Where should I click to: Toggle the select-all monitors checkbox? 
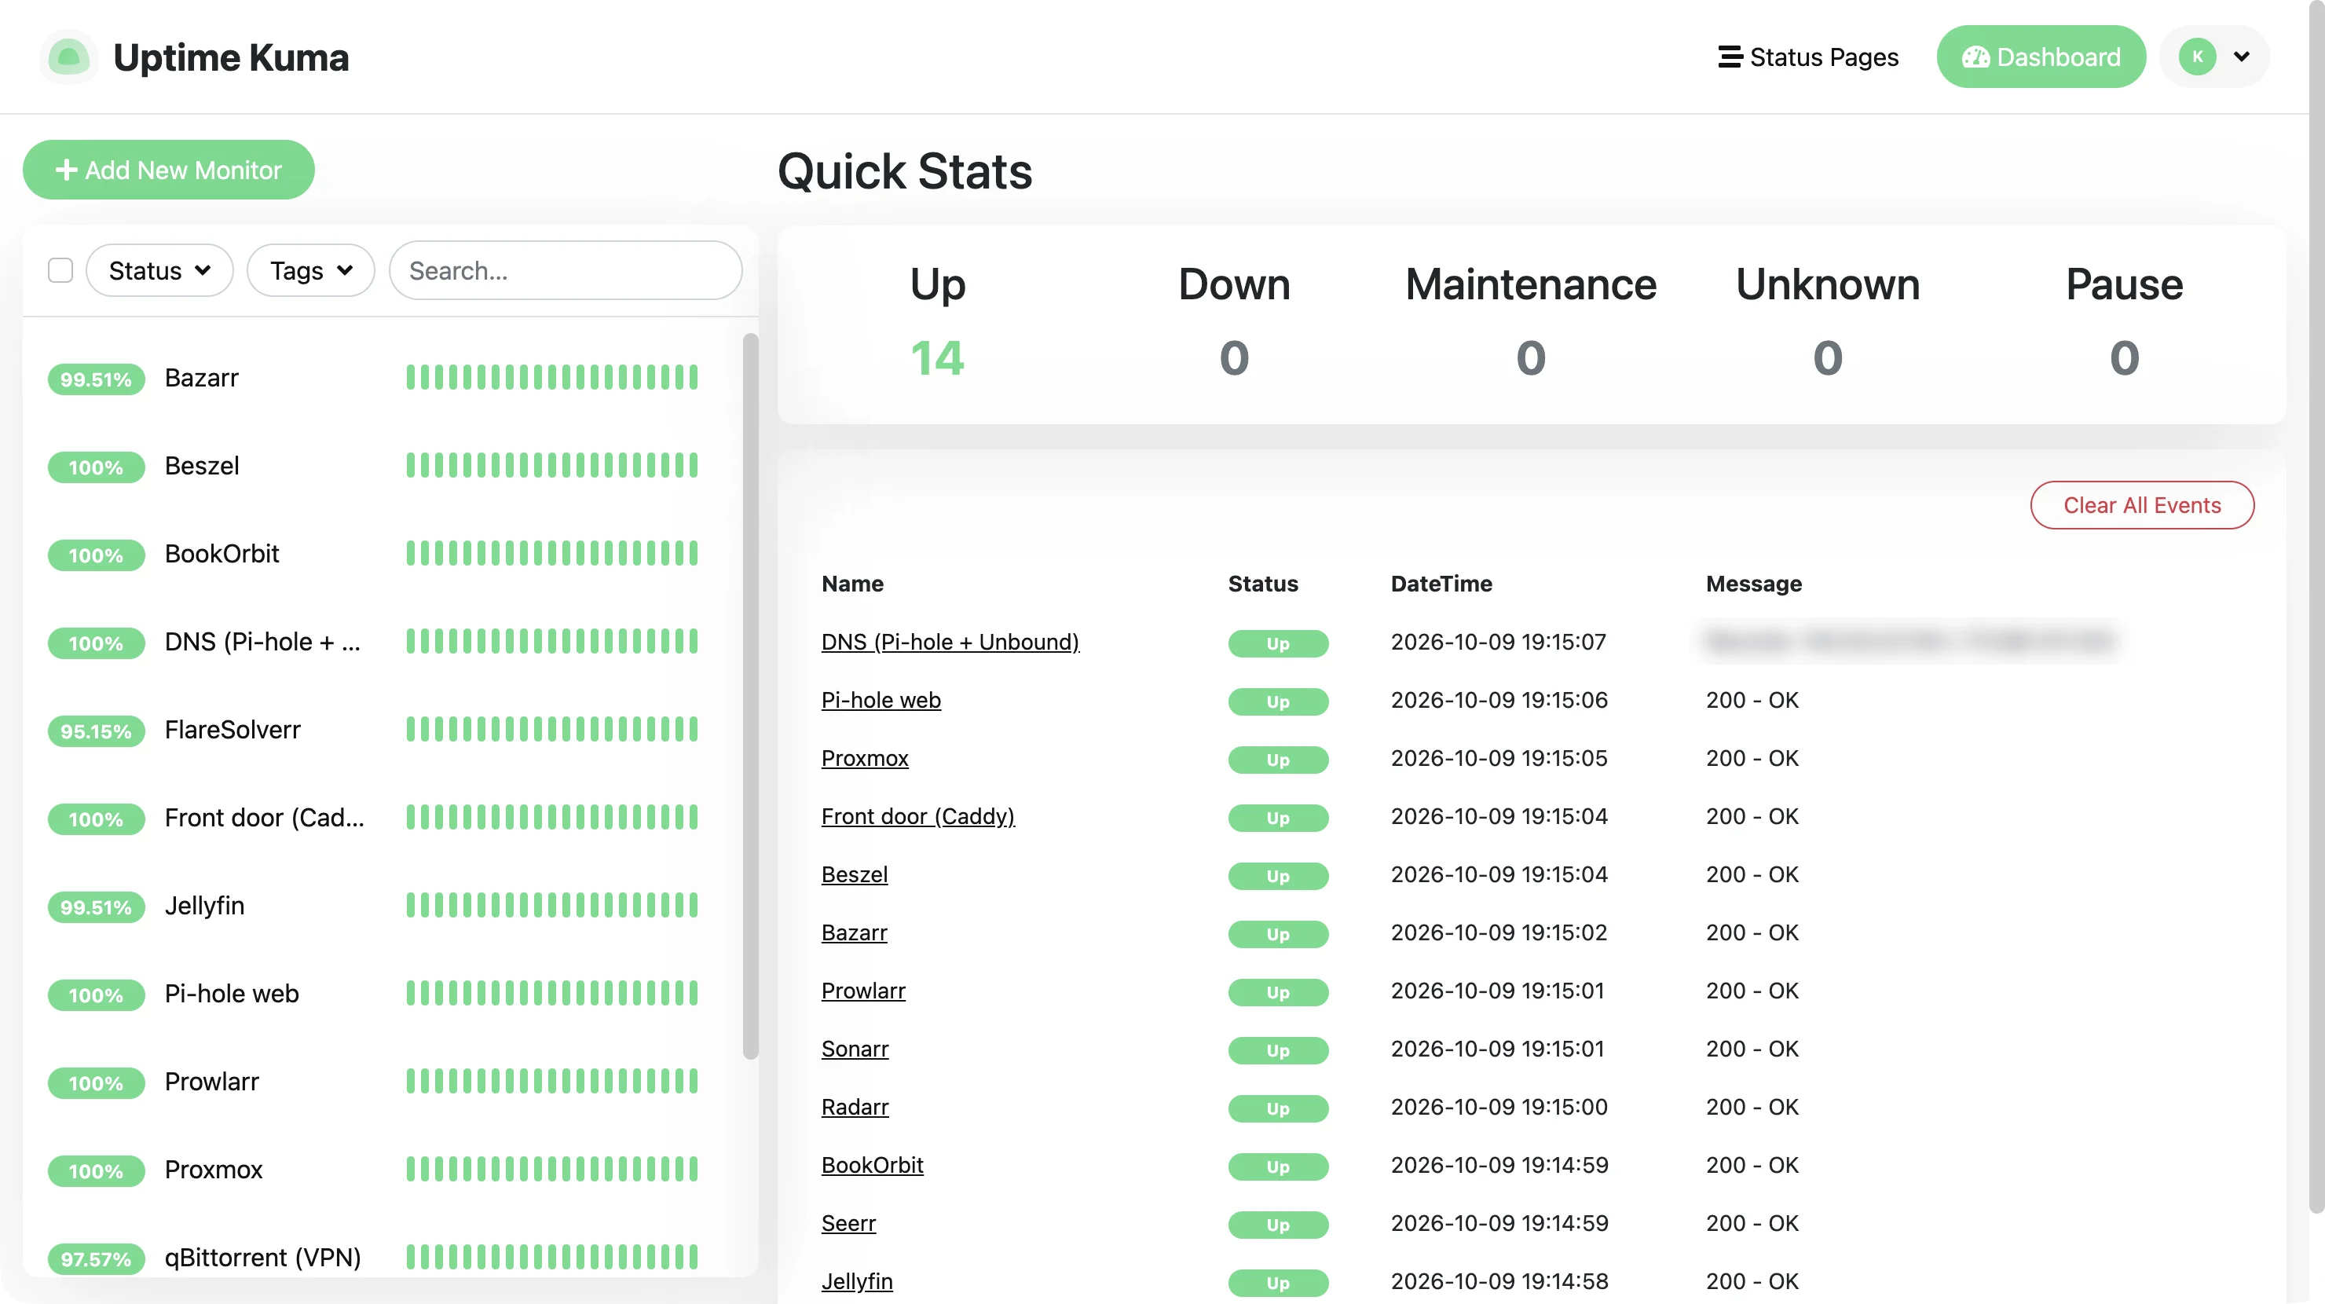tap(60, 269)
